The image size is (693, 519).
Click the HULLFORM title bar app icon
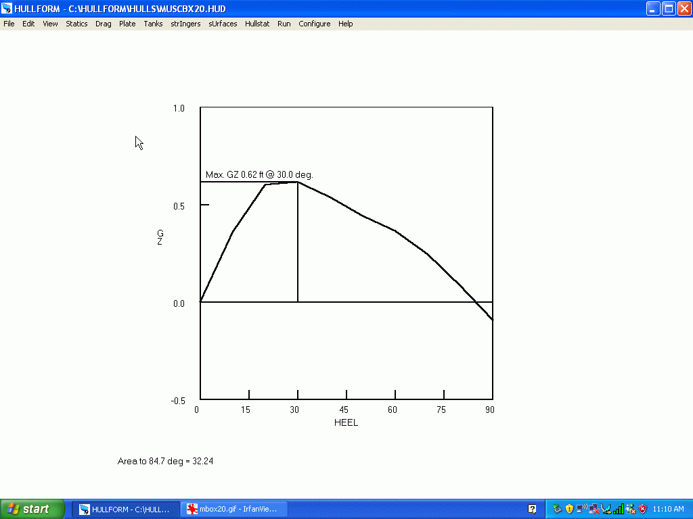pos(7,9)
